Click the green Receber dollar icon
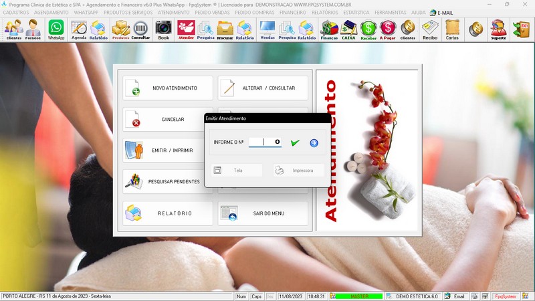This screenshot has width=535, height=301. click(368, 29)
